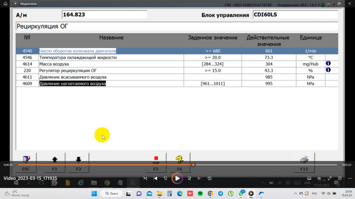The height and width of the screenshot is (199, 355).
Task: Open Telegram from the taskbar
Action: pos(221,194)
